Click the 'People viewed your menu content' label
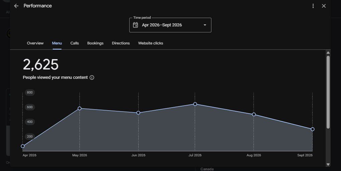Viewport: 341px width, 171px height. click(x=55, y=77)
